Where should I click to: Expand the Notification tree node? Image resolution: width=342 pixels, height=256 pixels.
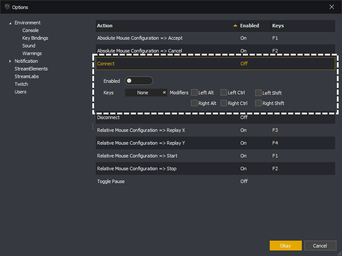click(10, 61)
